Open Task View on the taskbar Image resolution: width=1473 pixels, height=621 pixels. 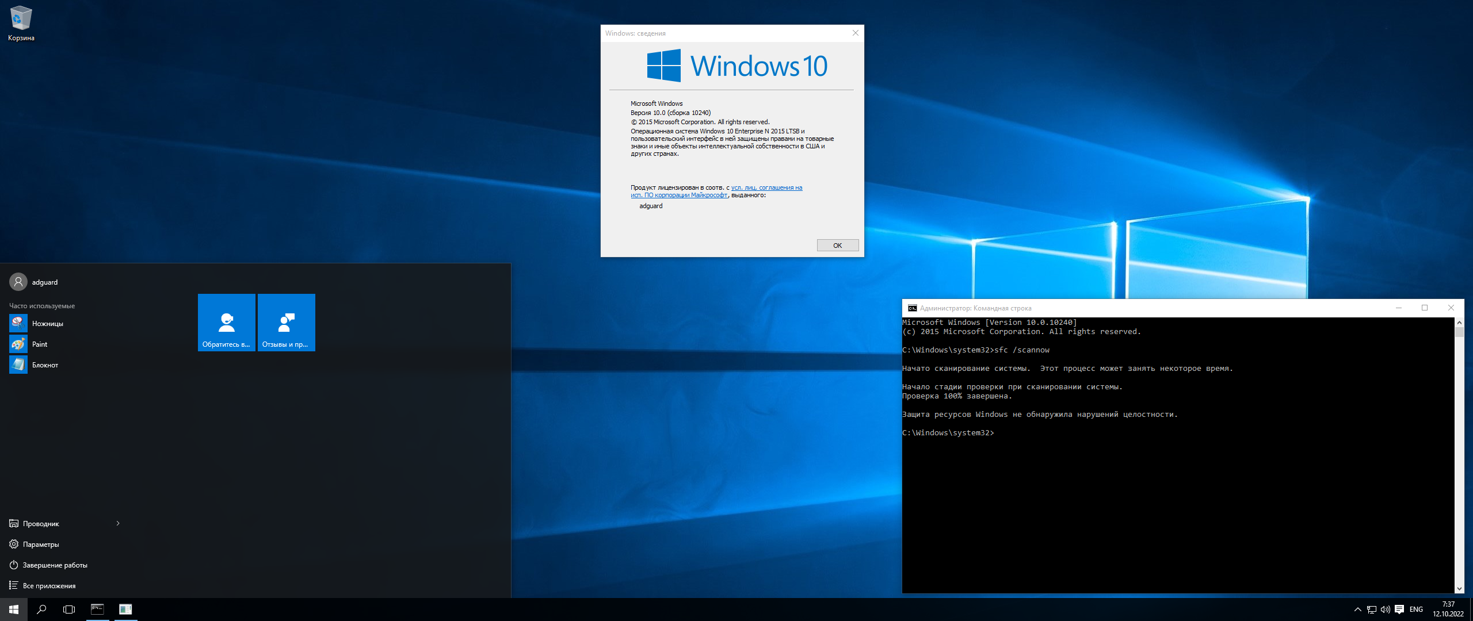[69, 609]
